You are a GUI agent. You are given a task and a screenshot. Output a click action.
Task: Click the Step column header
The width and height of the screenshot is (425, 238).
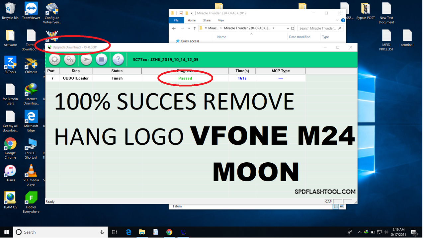[x=76, y=71]
